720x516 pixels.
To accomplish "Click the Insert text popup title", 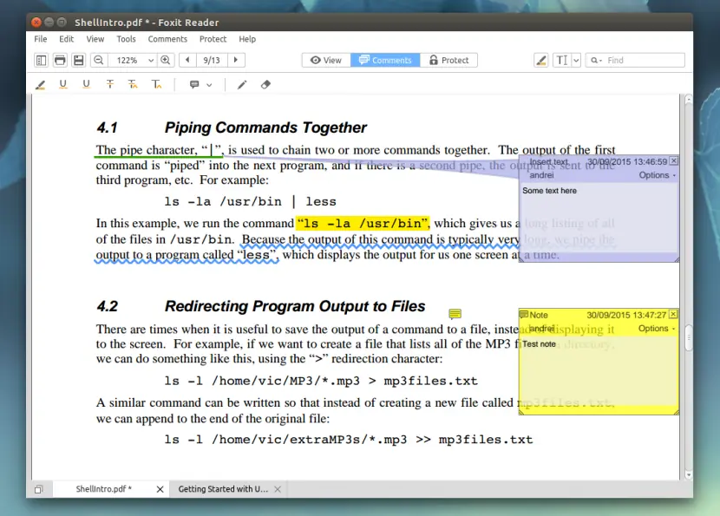I will point(549,161).
